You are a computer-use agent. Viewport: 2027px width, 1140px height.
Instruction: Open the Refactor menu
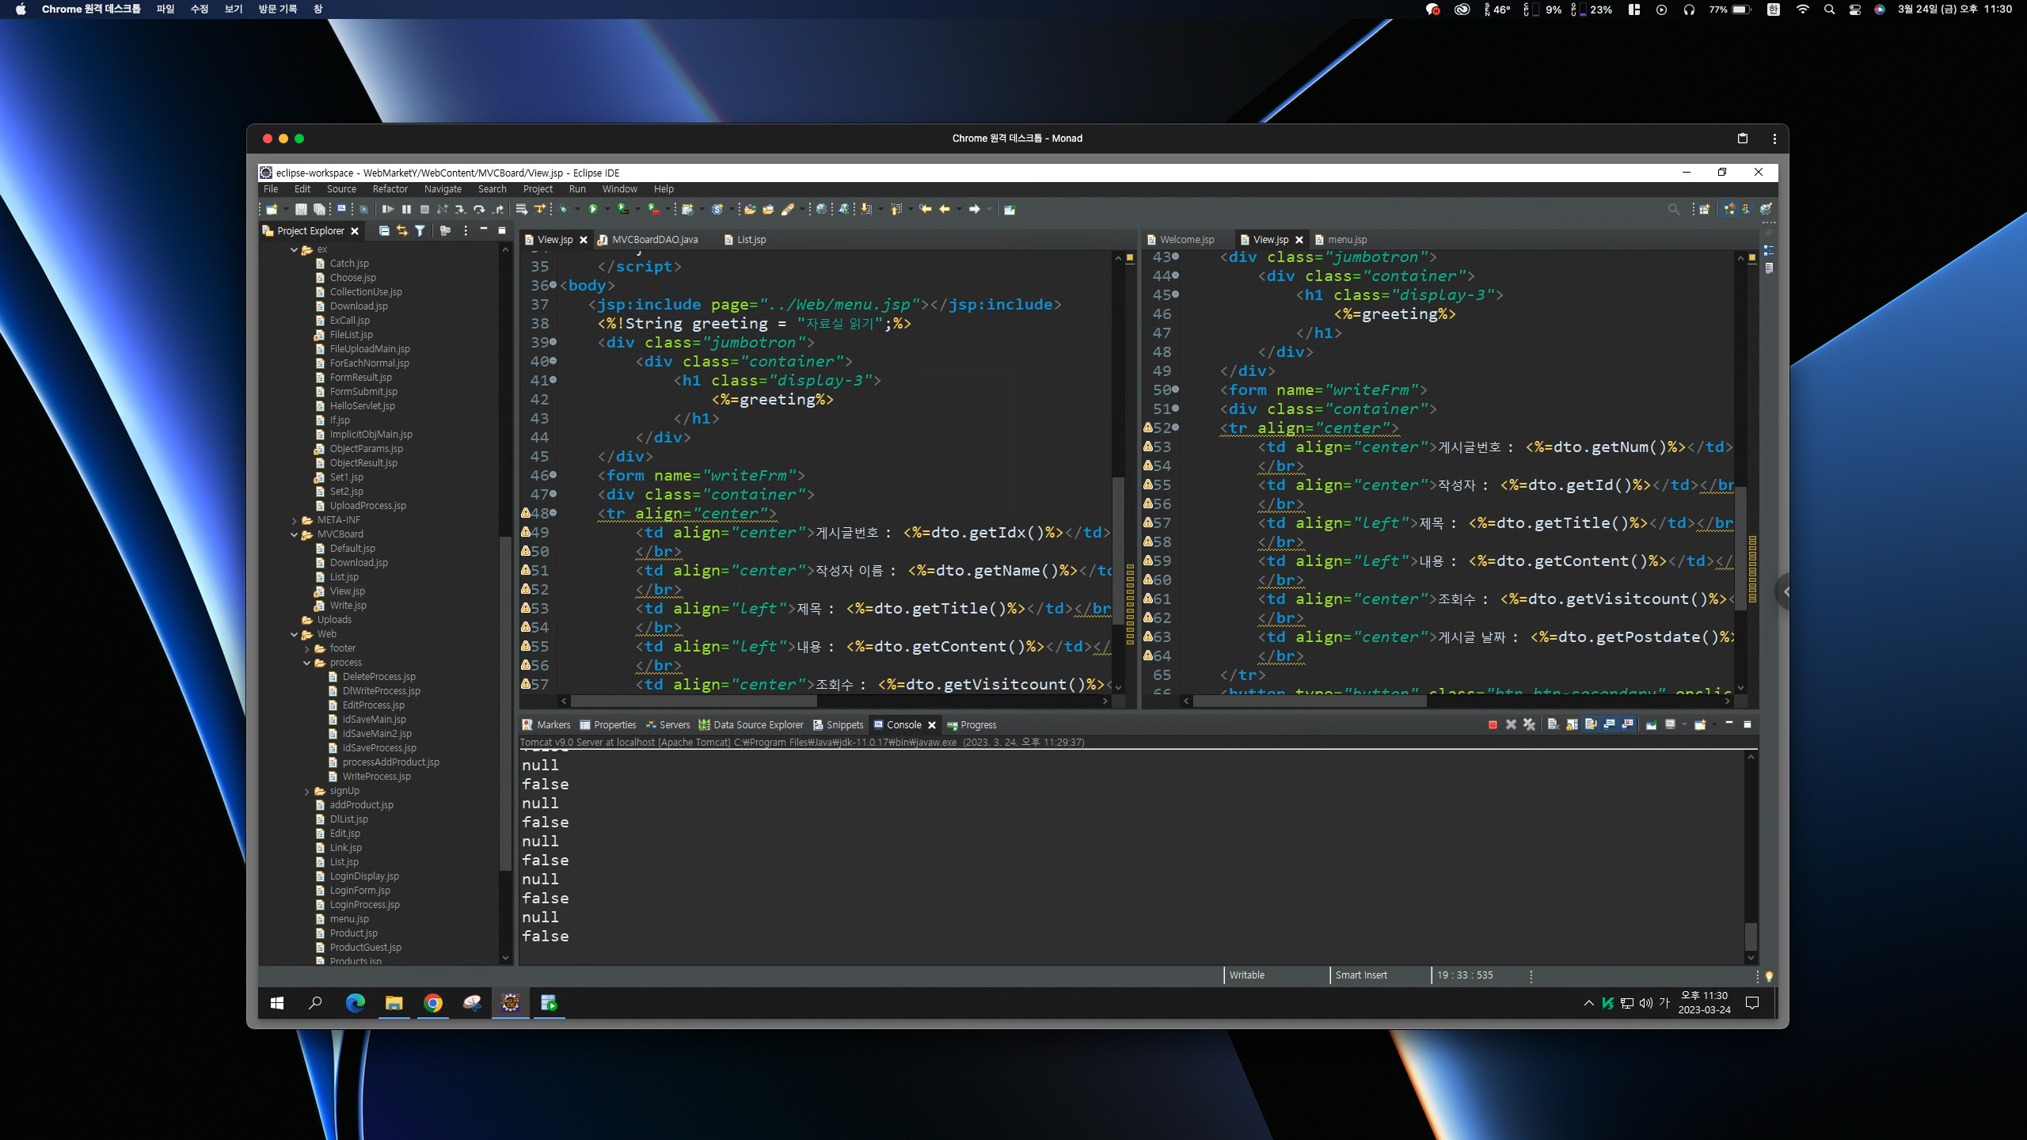click(390, 189)
